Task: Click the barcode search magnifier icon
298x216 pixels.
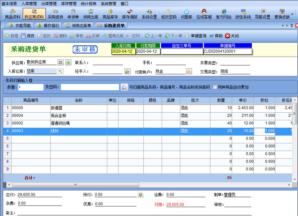Action: point(124,87)
